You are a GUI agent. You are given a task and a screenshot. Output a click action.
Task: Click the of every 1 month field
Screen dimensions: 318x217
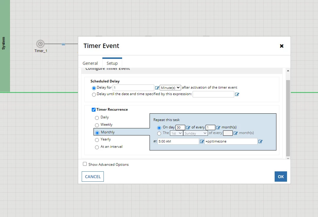210,127
